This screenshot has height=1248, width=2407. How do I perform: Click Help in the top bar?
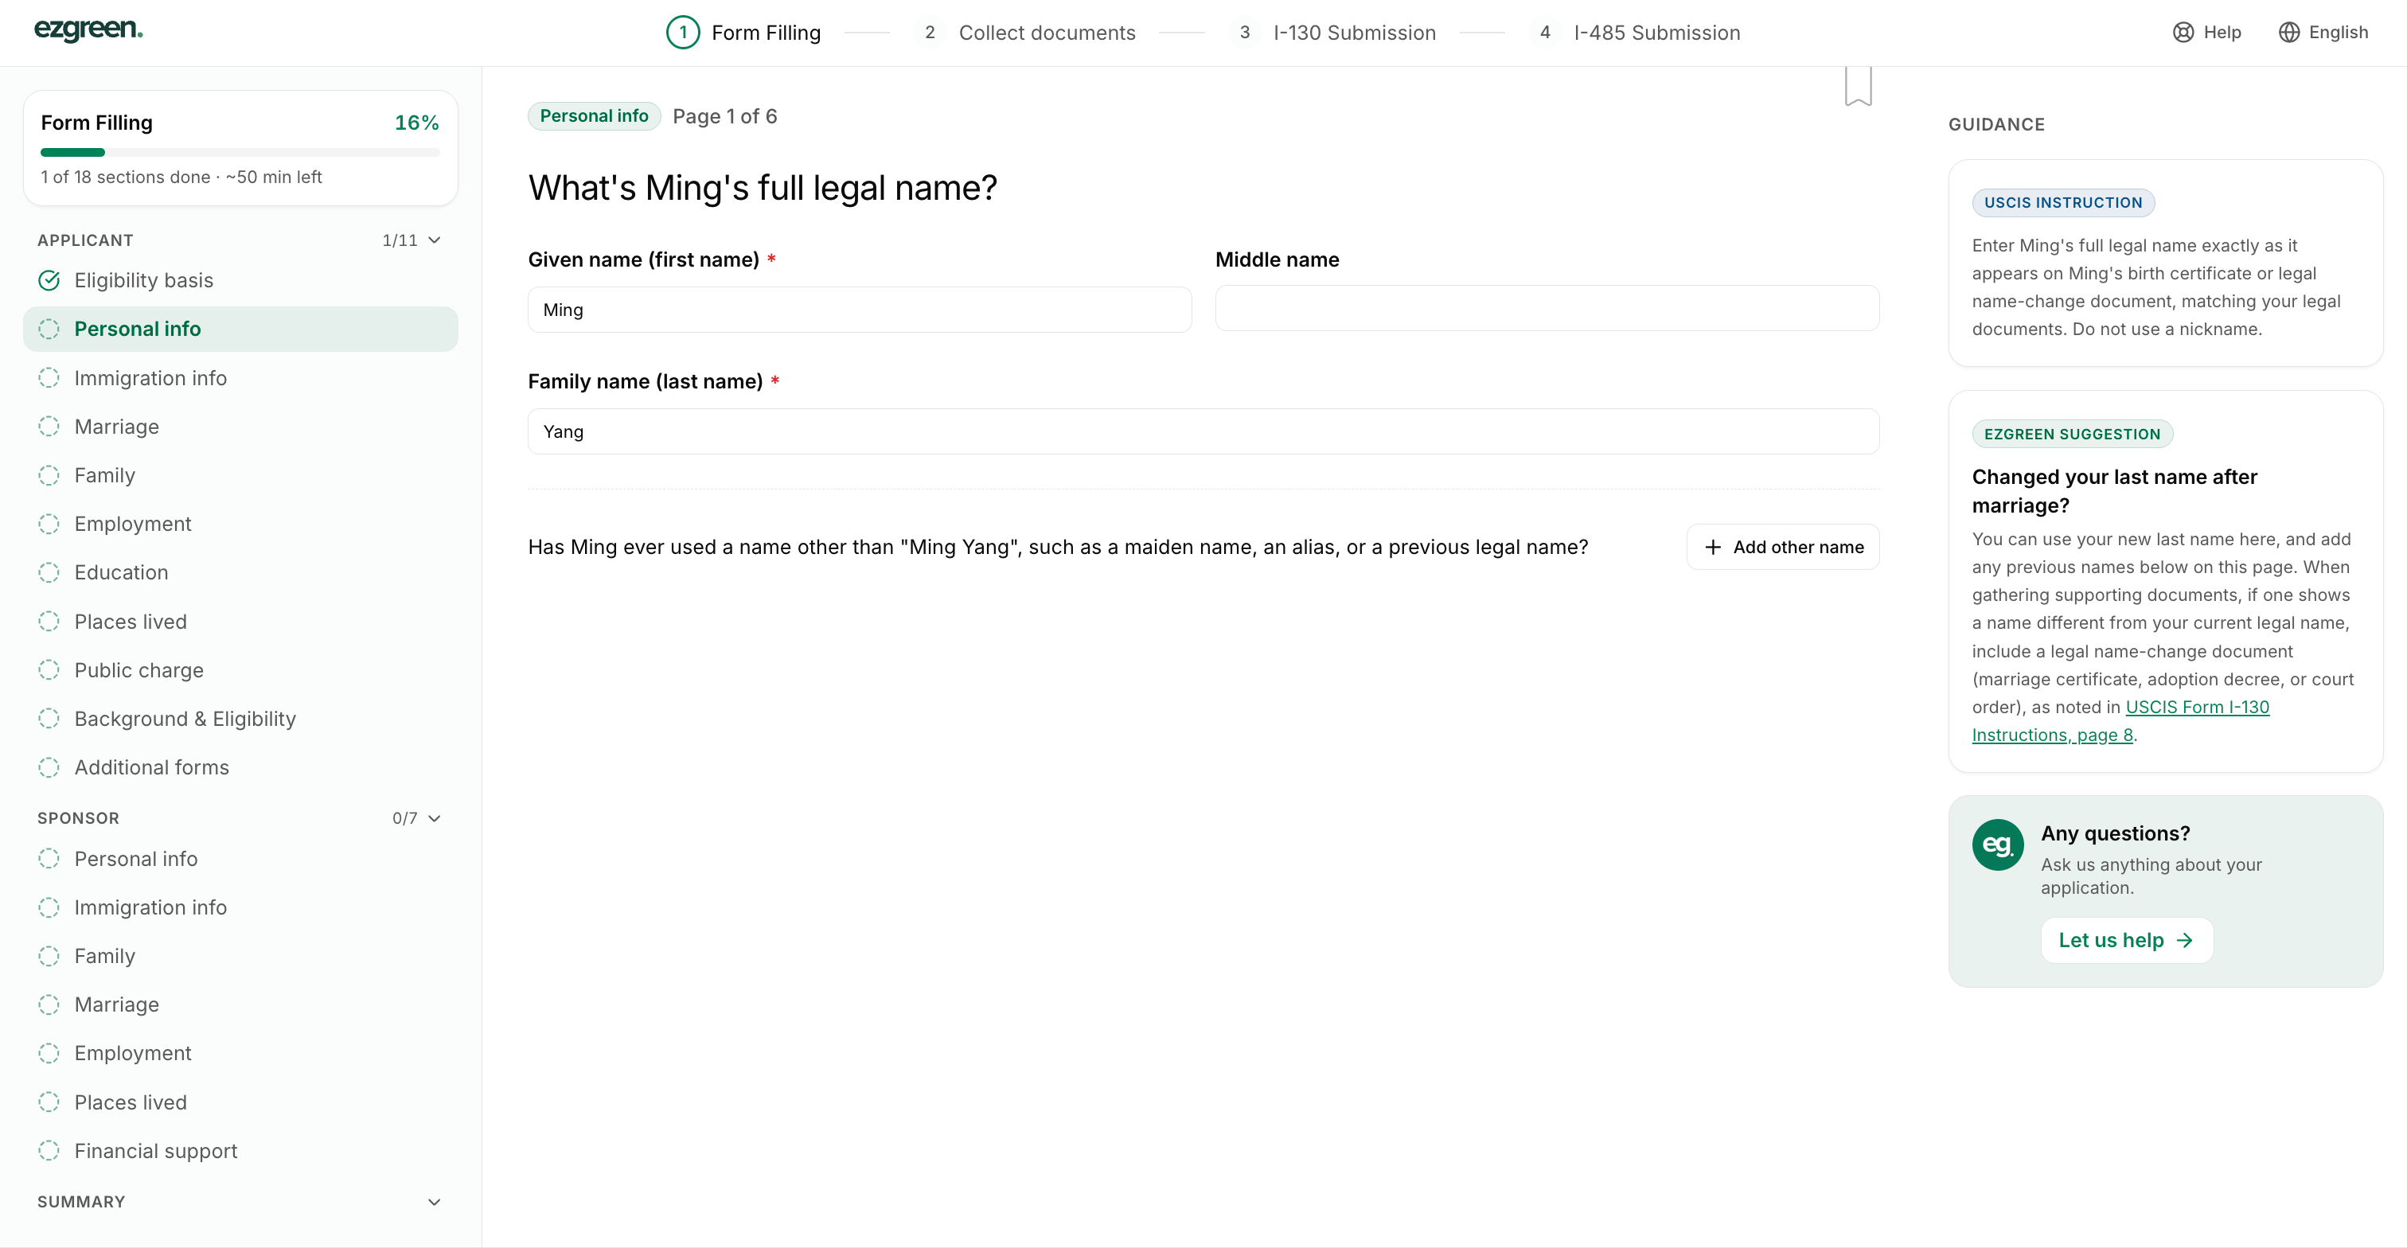pos(2207,33)
